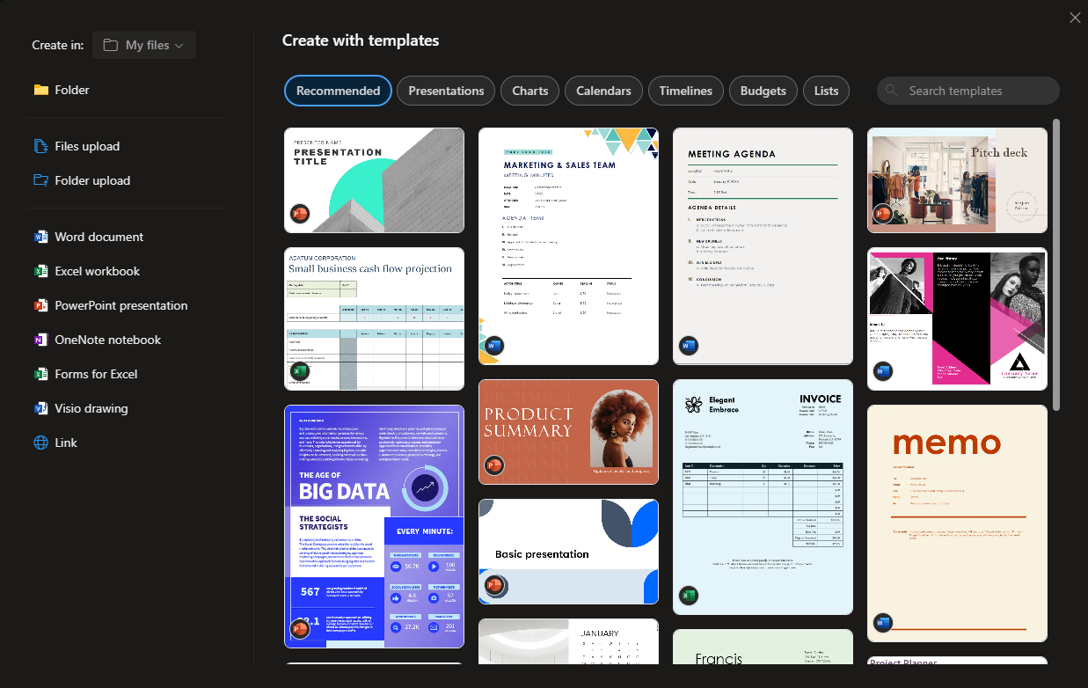Close the create dialog
This screenshot has width=1088, height=688.
coord(1075,18)
